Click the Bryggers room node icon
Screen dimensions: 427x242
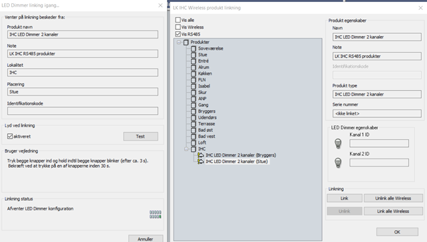194,111
